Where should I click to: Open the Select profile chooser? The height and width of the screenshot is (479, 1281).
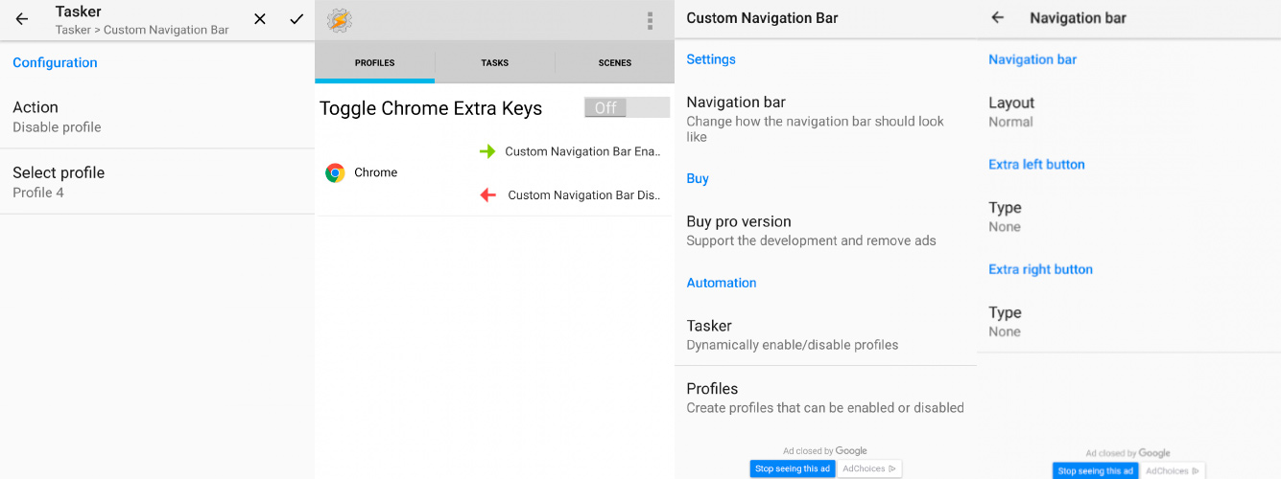click(157, 182)
